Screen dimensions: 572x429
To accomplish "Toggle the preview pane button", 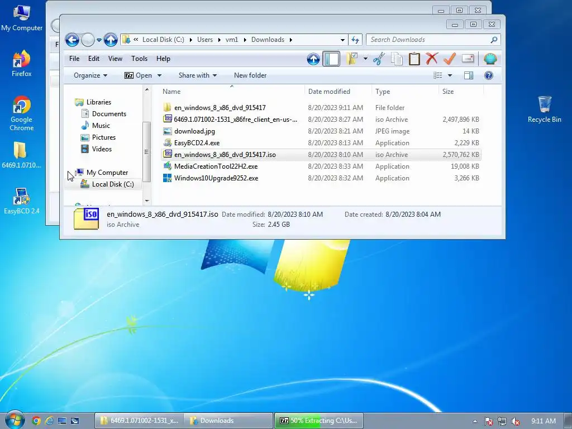I will [469, 75].
